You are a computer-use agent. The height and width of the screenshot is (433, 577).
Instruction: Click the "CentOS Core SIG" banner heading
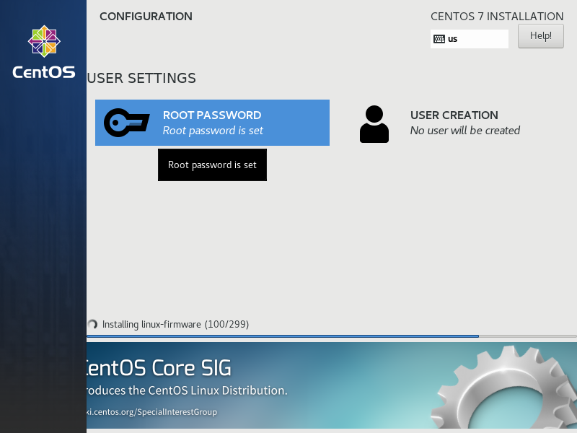[159, 368]
